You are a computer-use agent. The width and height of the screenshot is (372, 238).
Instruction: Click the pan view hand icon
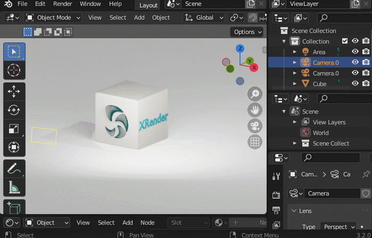point(255,110)
